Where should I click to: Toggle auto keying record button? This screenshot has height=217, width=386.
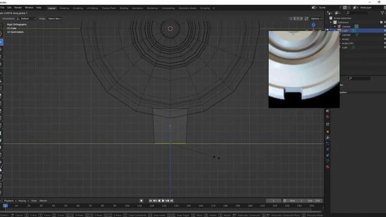[141, 201]
